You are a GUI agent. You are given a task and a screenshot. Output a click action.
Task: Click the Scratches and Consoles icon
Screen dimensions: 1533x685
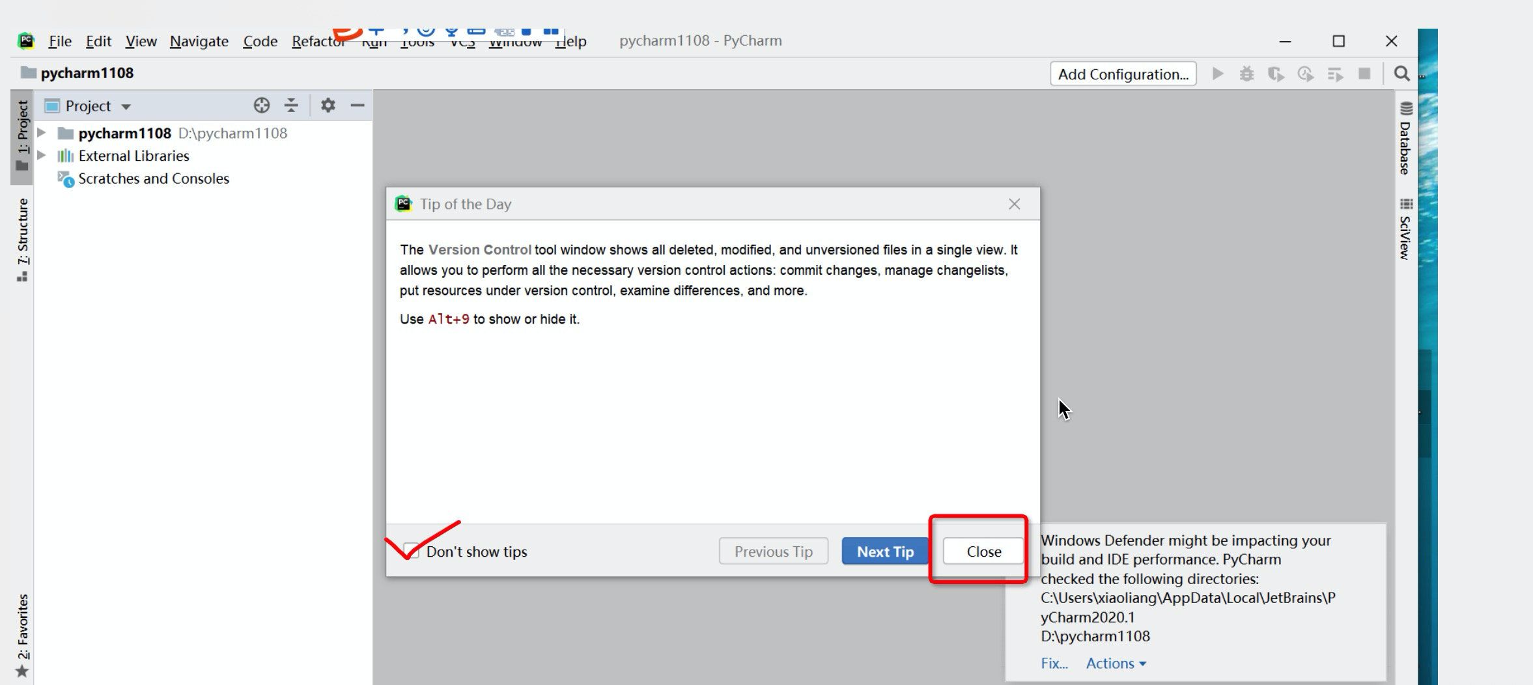[x=66, y=178]
